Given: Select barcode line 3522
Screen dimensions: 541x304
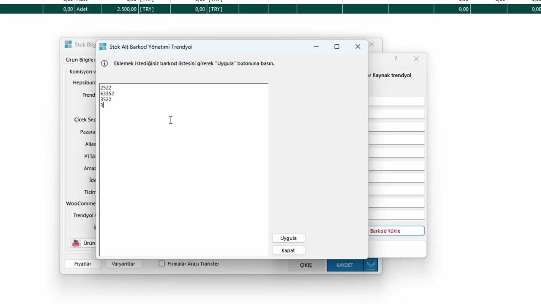Looking at the screenshot, I should pyautogui.click(x=106, y=100).
